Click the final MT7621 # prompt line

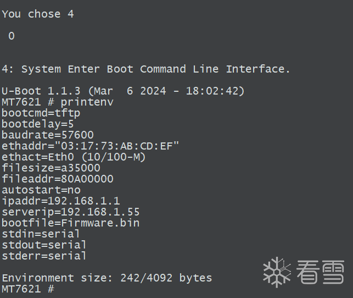click(28, 289)
